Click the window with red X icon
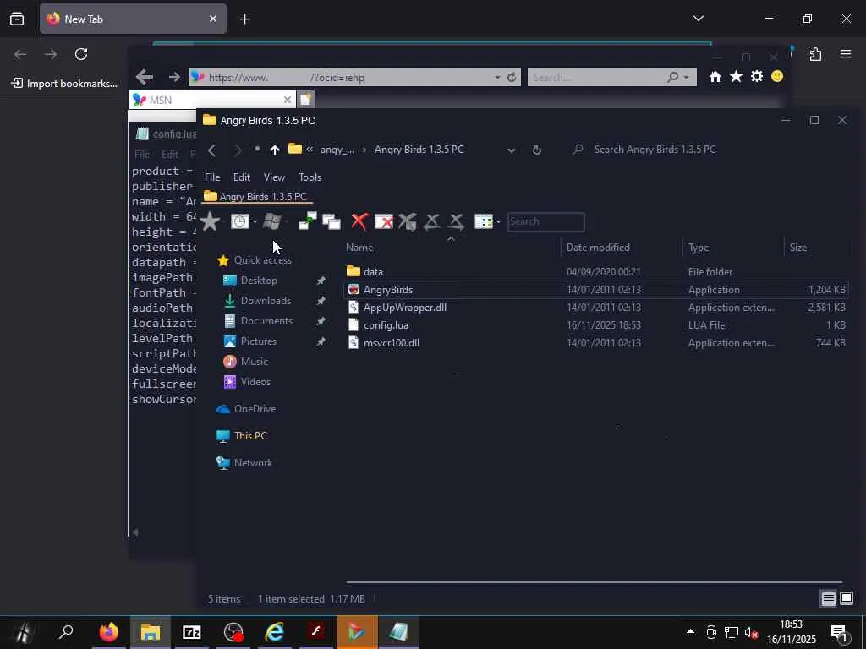The height and width of the screenshot is (649, 866). pyautogui.click(x=384, y=221)
